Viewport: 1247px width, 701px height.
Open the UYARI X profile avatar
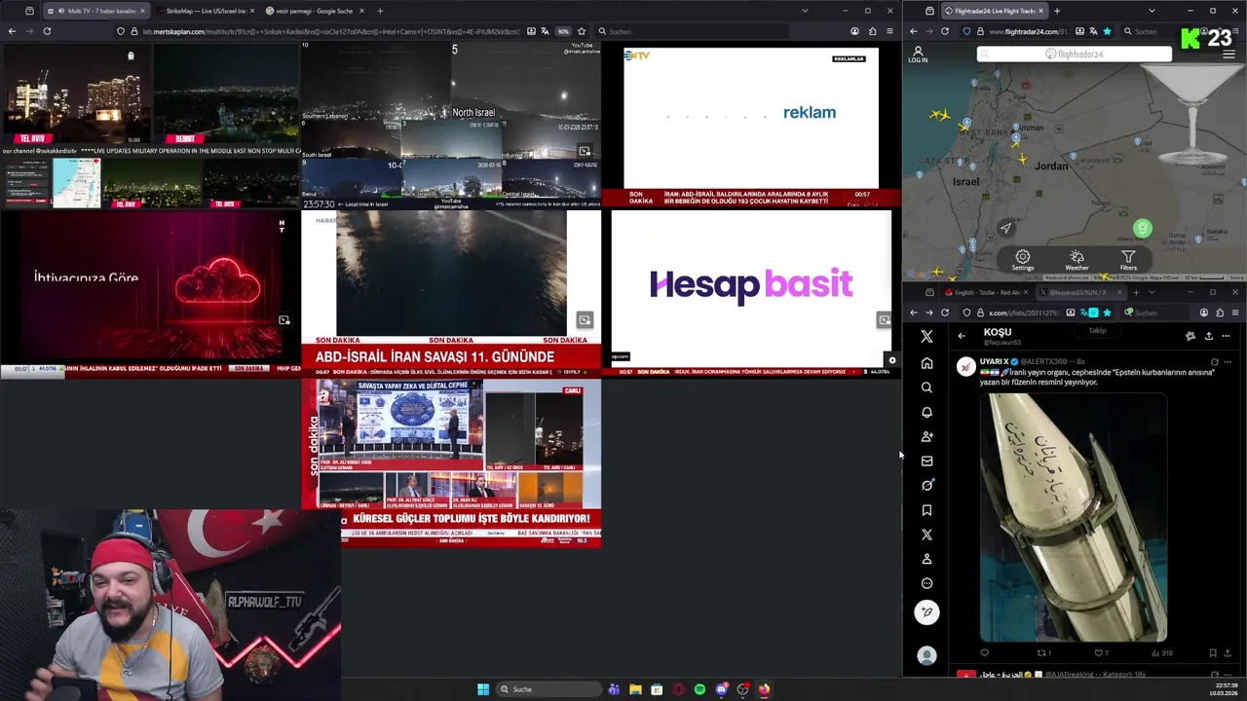point(965,366)
